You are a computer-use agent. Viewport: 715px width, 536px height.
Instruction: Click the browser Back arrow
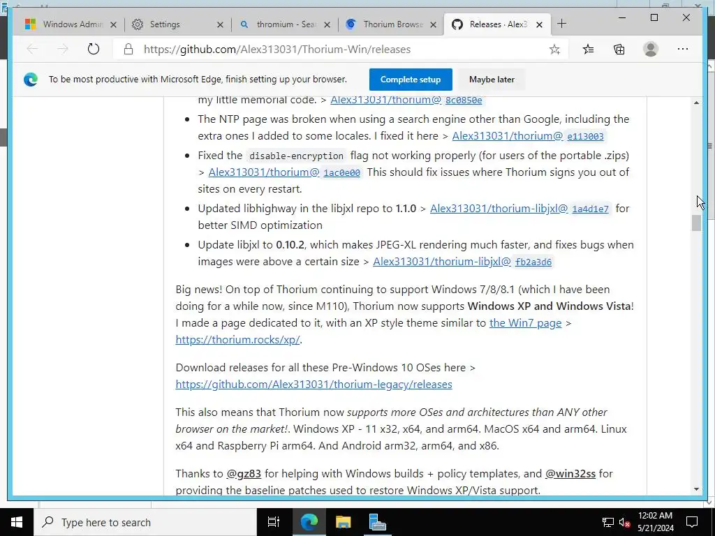point(32,50)
